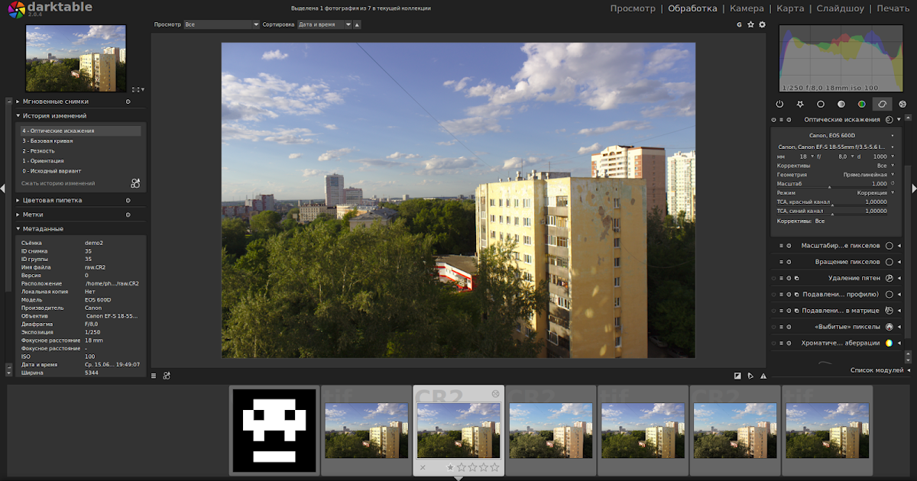This screenshot has height=481, width=917.
Task: Select the correction modules group icon
Action: [x=882, y=104]
